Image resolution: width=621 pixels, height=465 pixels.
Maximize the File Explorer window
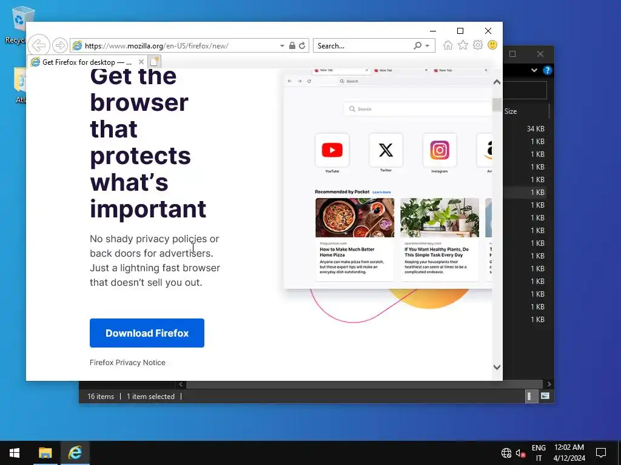[x=512, y=54]
